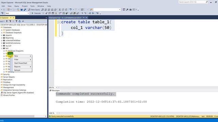218x122 pixels.
Task: Toggle Include Live Query Statistics
Action: (64, 13)
